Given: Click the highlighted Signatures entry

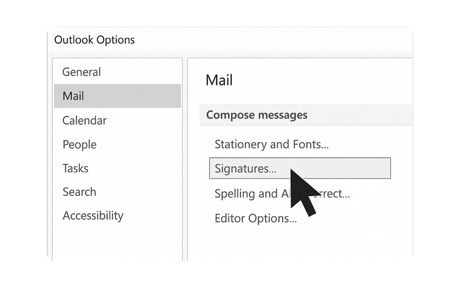Looking at the screenshot, I should [246, 169].
